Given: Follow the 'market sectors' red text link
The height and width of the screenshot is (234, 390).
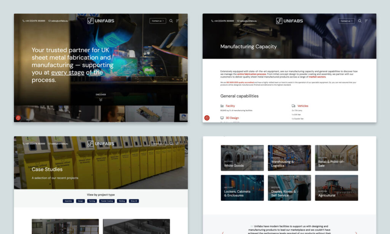Looking at the screenshot, I should pyautogui.click(x=317, y=77).
